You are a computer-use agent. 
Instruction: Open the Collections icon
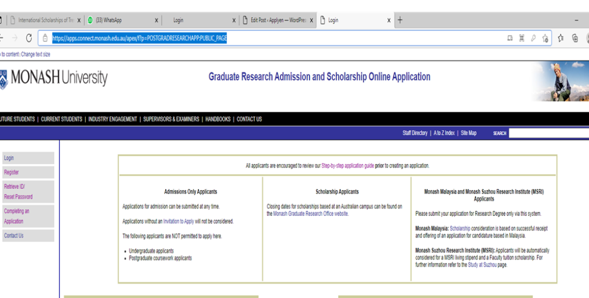pos(575,38)
